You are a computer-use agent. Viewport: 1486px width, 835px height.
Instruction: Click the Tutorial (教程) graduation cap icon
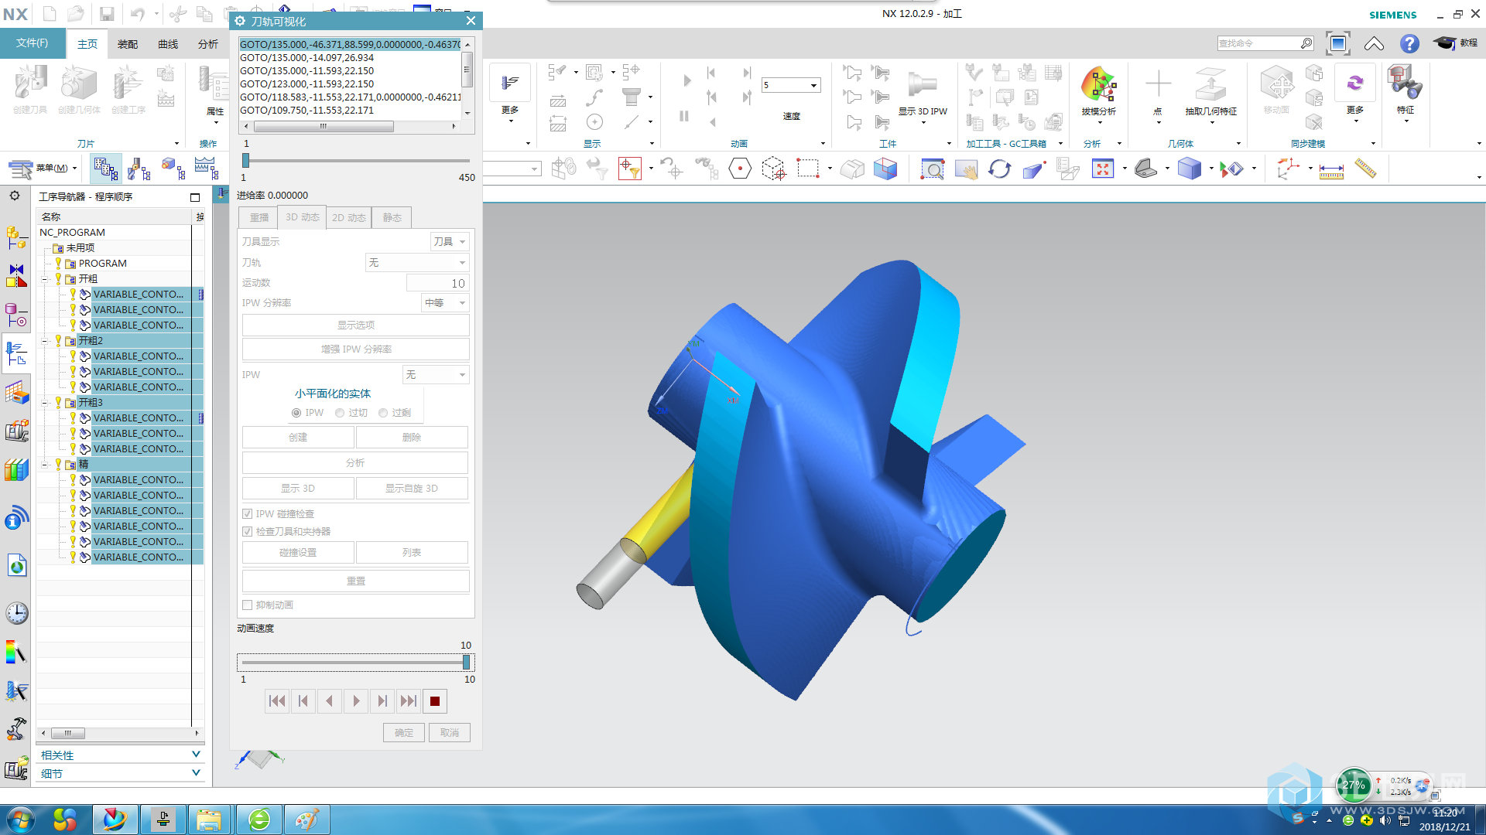point(1444,43)
